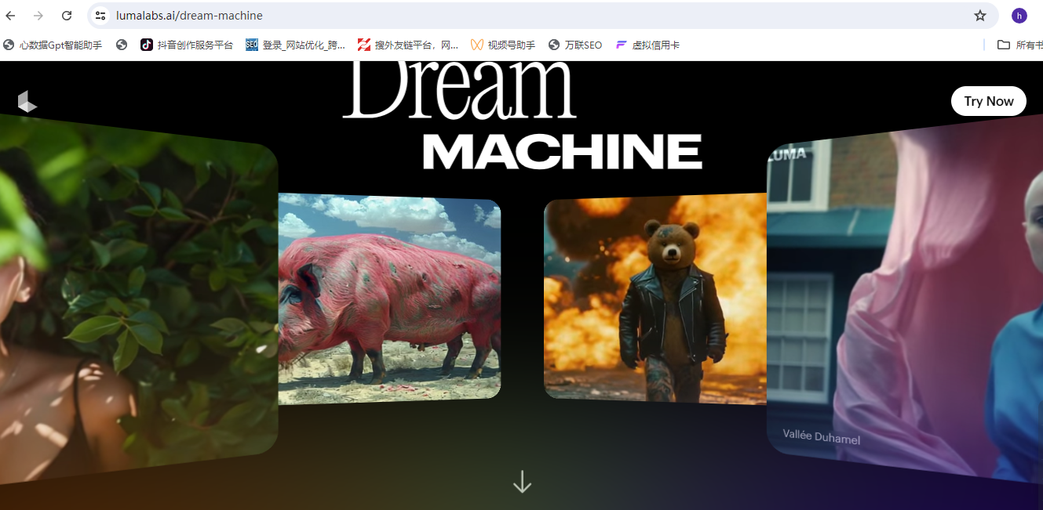The height and width of the screenshot is (510, 1043).
Task: Open the 虚拟信用卡 bookmark
Action: pos(647,45)
